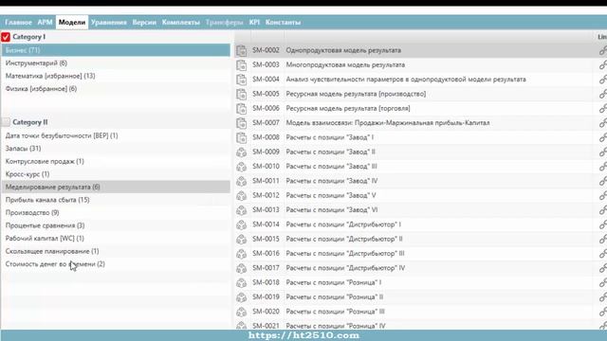Click 'Расчеты с позиции "Завод" VI' text
This screenshot has height=341, width=607.
click(332, 210)
